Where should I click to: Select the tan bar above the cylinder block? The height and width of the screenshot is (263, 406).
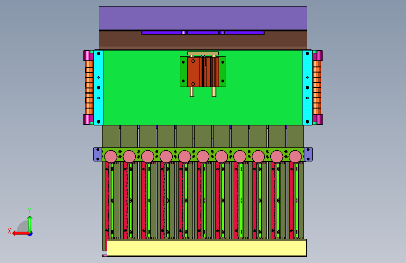(203, 53)
